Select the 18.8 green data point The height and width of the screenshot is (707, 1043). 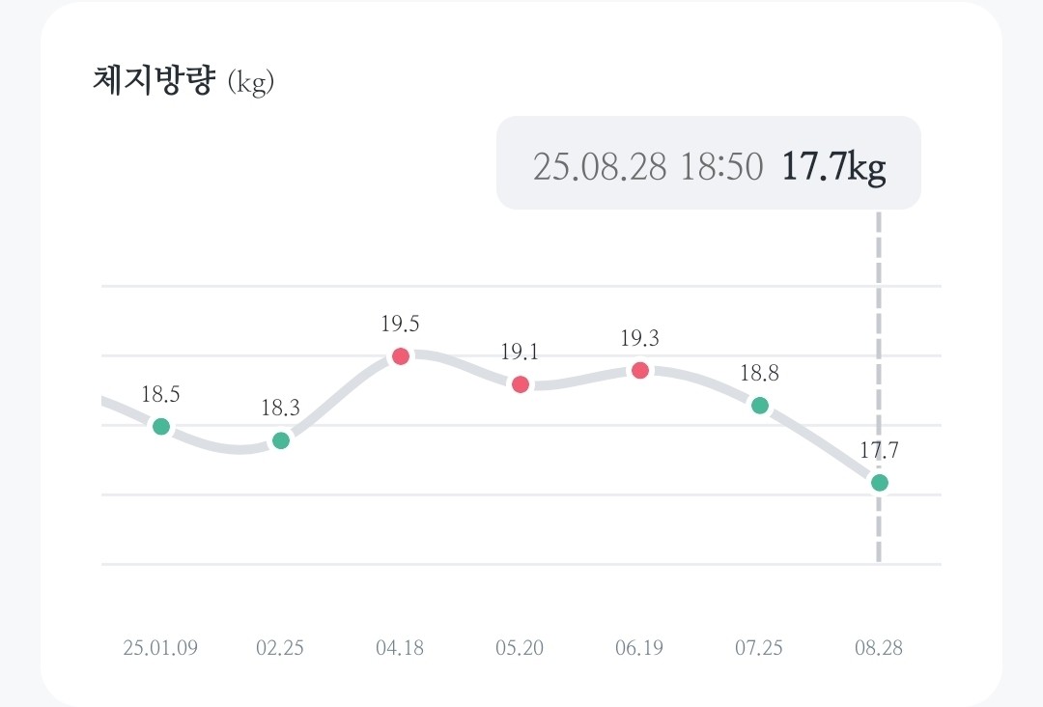(x=760, y=406)
